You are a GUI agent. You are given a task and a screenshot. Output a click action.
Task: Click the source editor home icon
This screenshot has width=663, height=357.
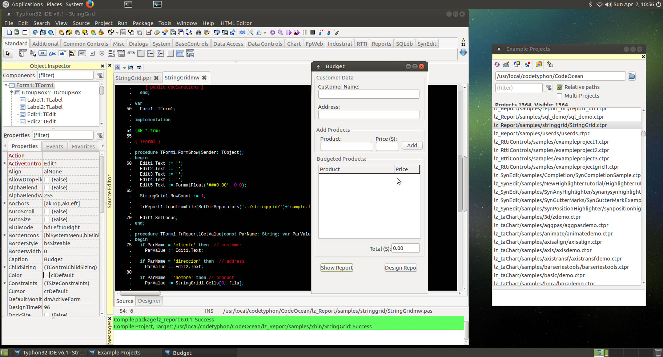click(x=118, y=67)
